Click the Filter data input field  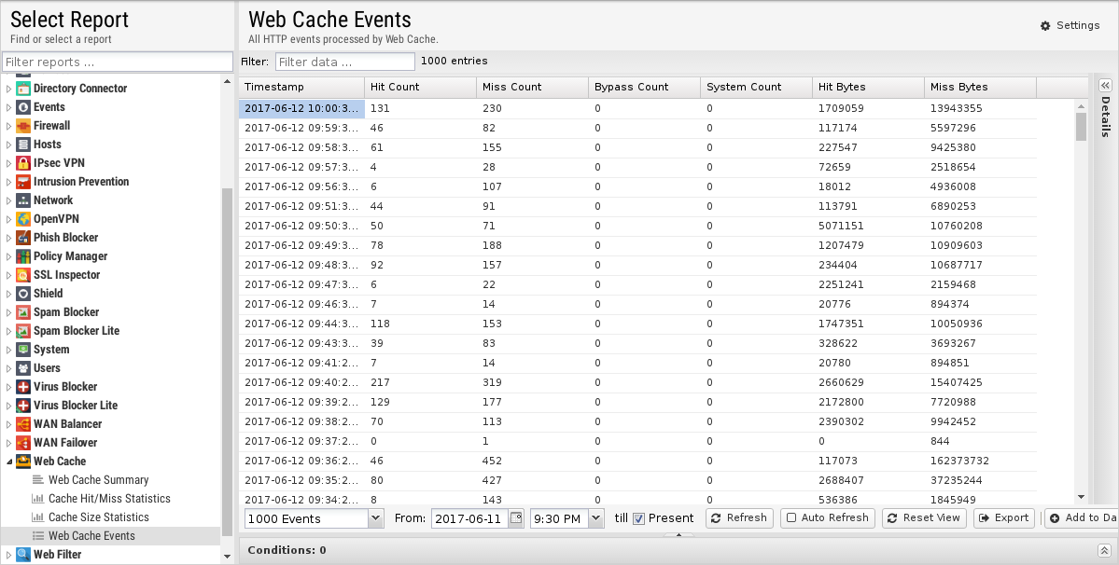point(344,62)
